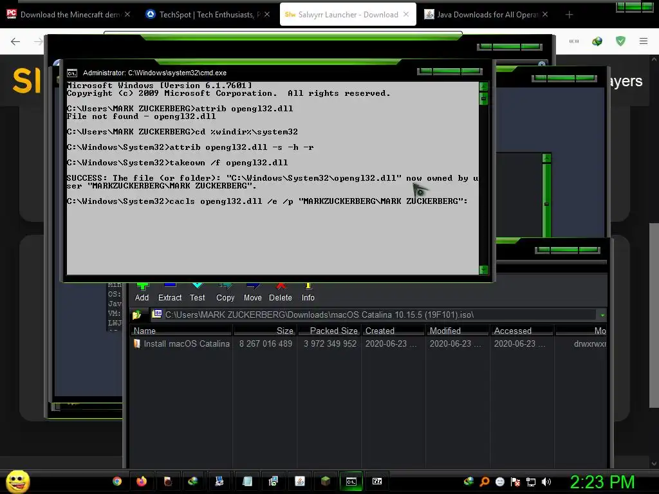Image resolution: width=659 pixels, height=494 pixels.
Task: Open Firefox from the taskbar
Action: point(142,481)
